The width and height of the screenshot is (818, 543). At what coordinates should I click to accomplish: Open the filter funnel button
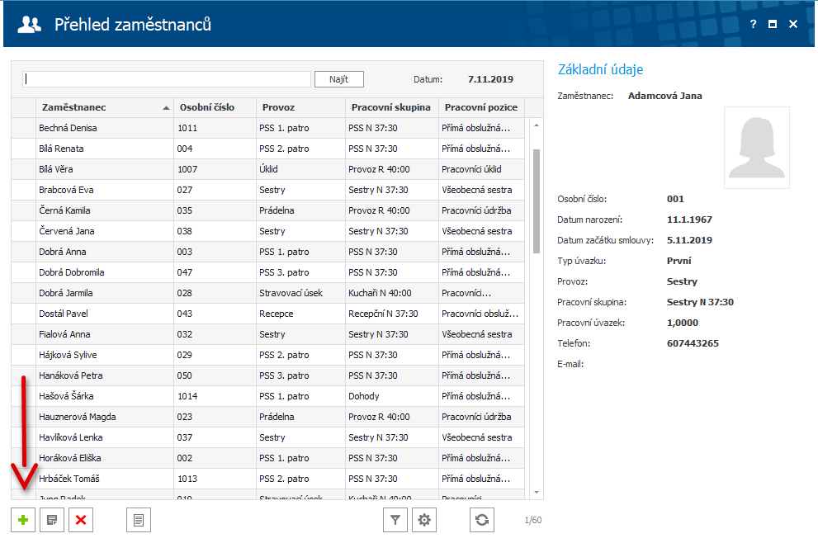click(395, 520)
